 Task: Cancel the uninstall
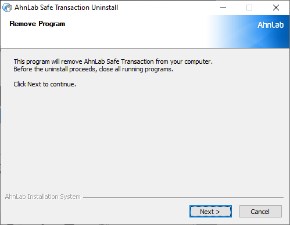click(260, 211)
